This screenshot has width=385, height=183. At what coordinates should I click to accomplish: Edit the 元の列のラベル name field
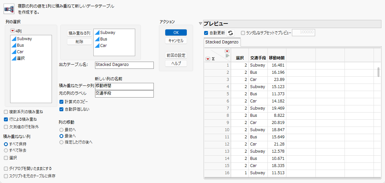pos(124,94)
